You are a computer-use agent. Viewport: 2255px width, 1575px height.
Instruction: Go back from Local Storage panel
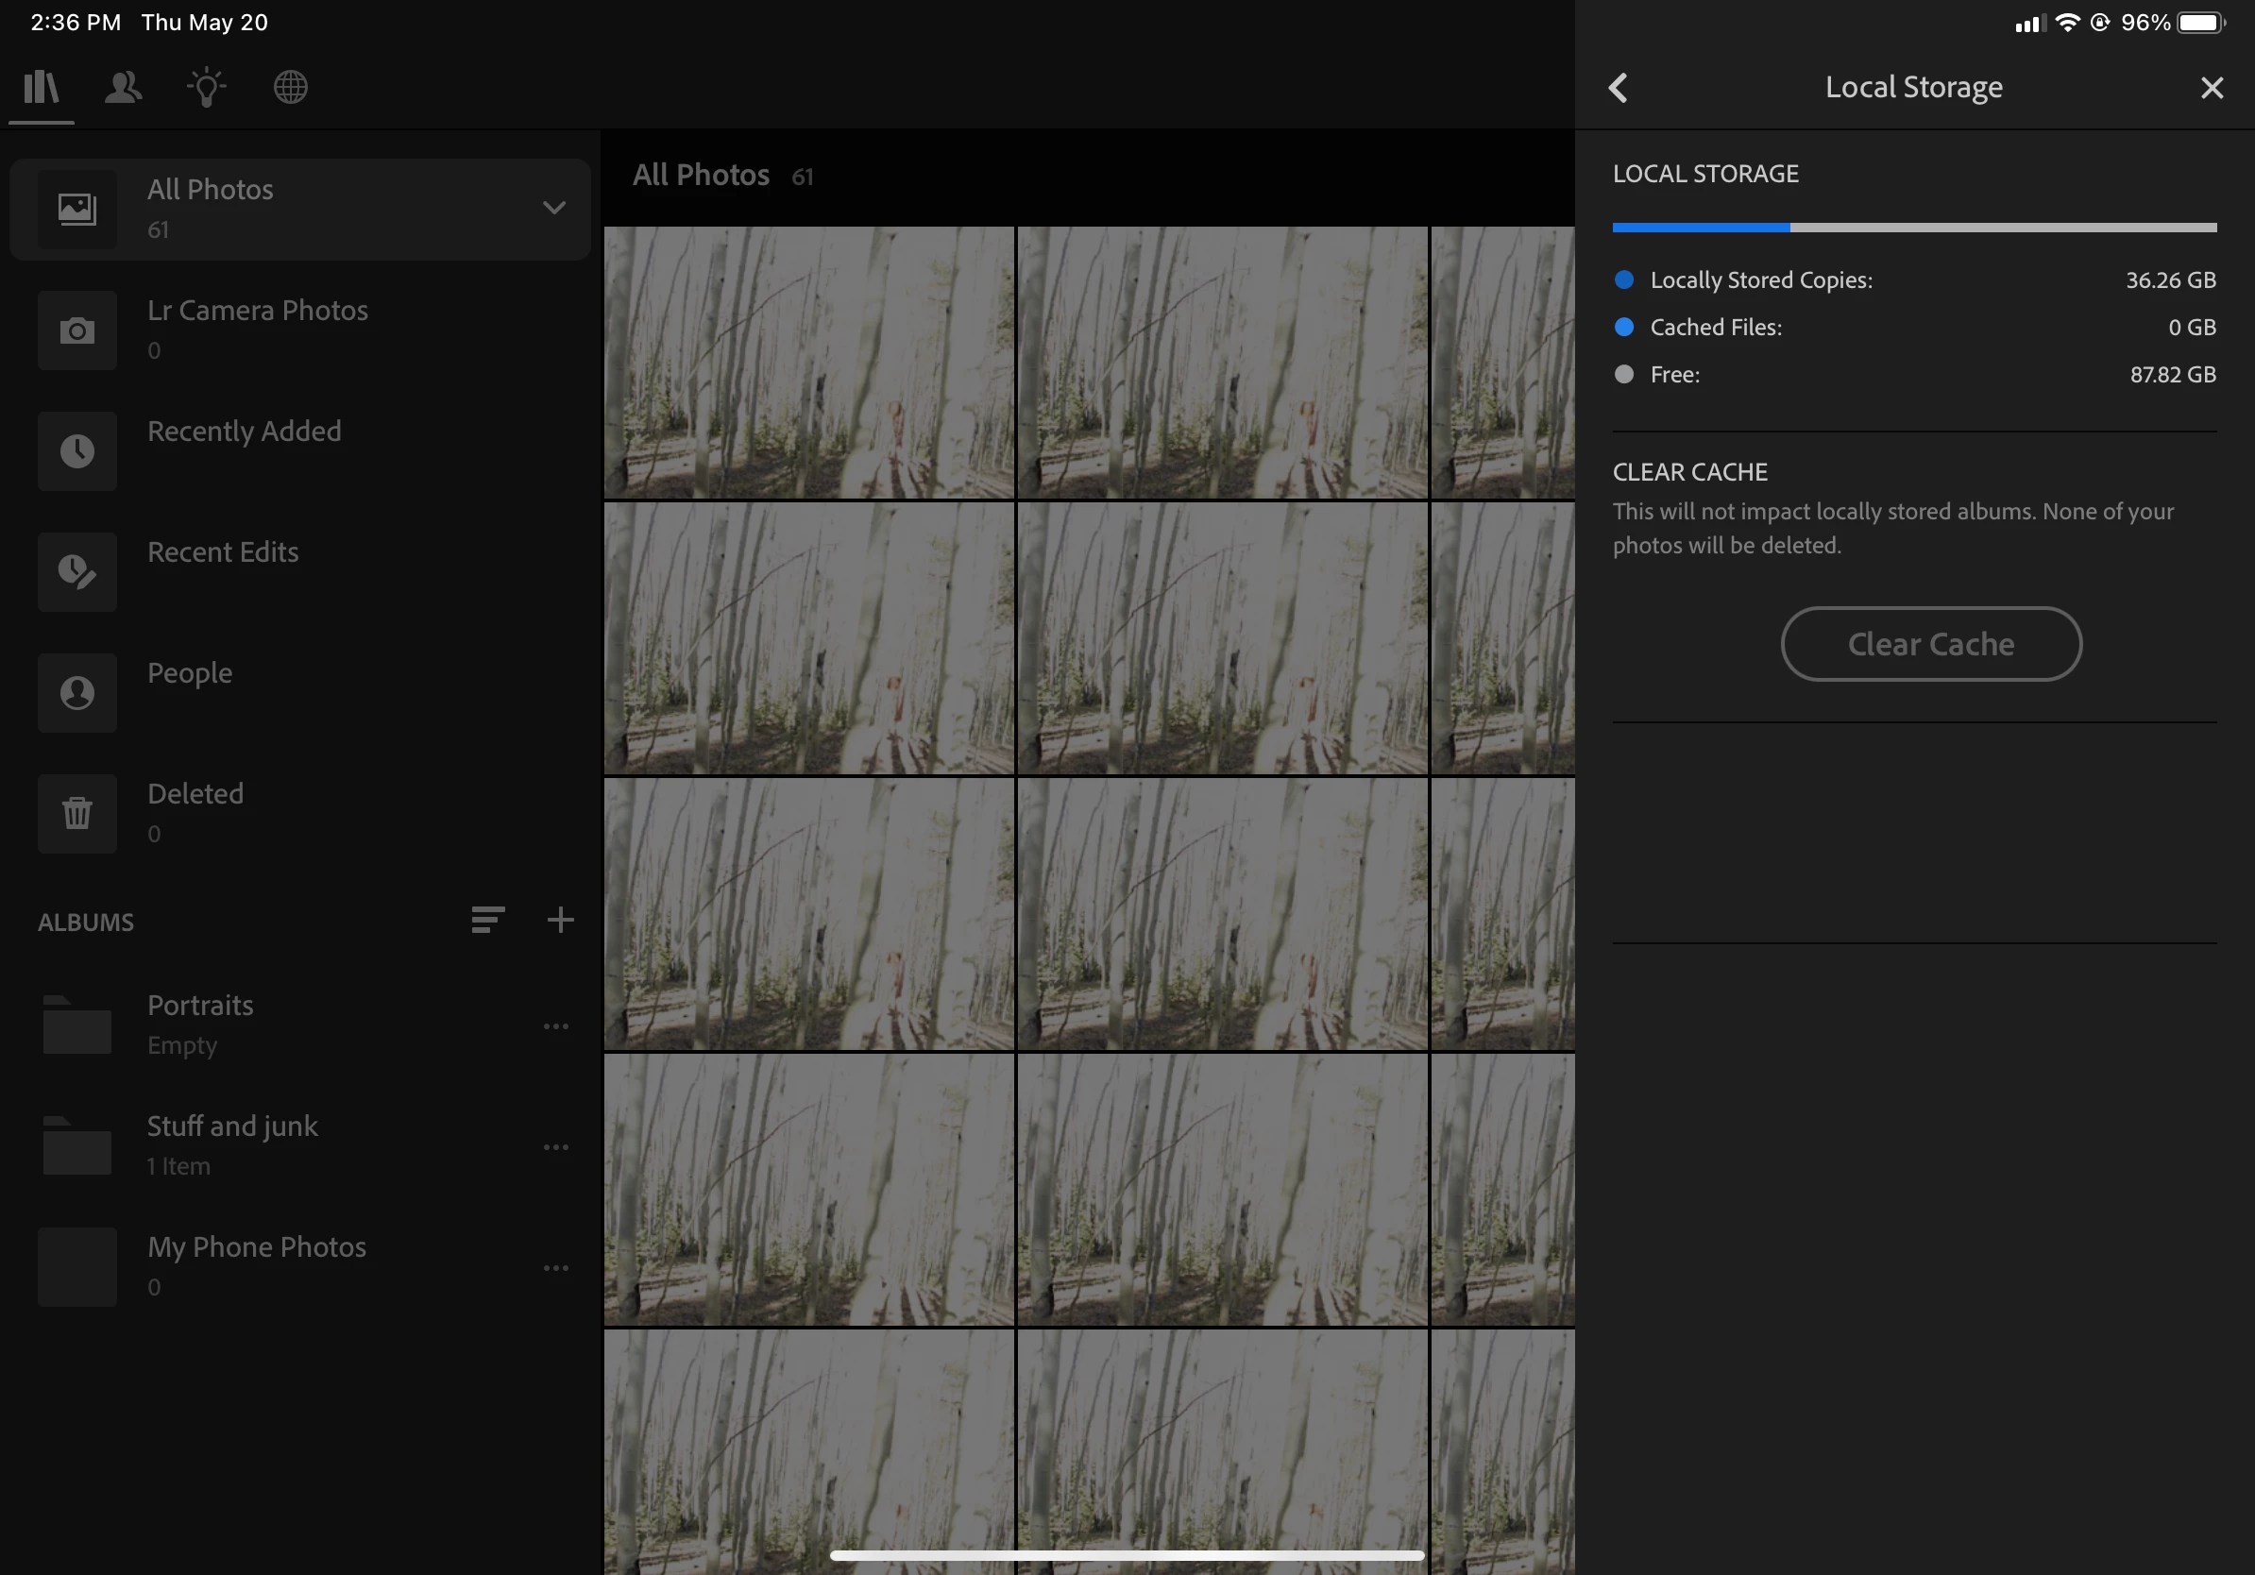tap(1619, 88)
